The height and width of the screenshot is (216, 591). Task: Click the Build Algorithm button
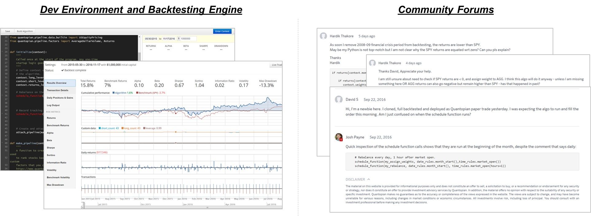(x=25, y=31)
